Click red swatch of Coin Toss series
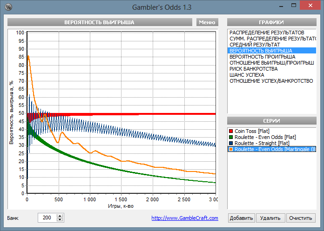Screen dimensions: 324x231 point(231,131)
